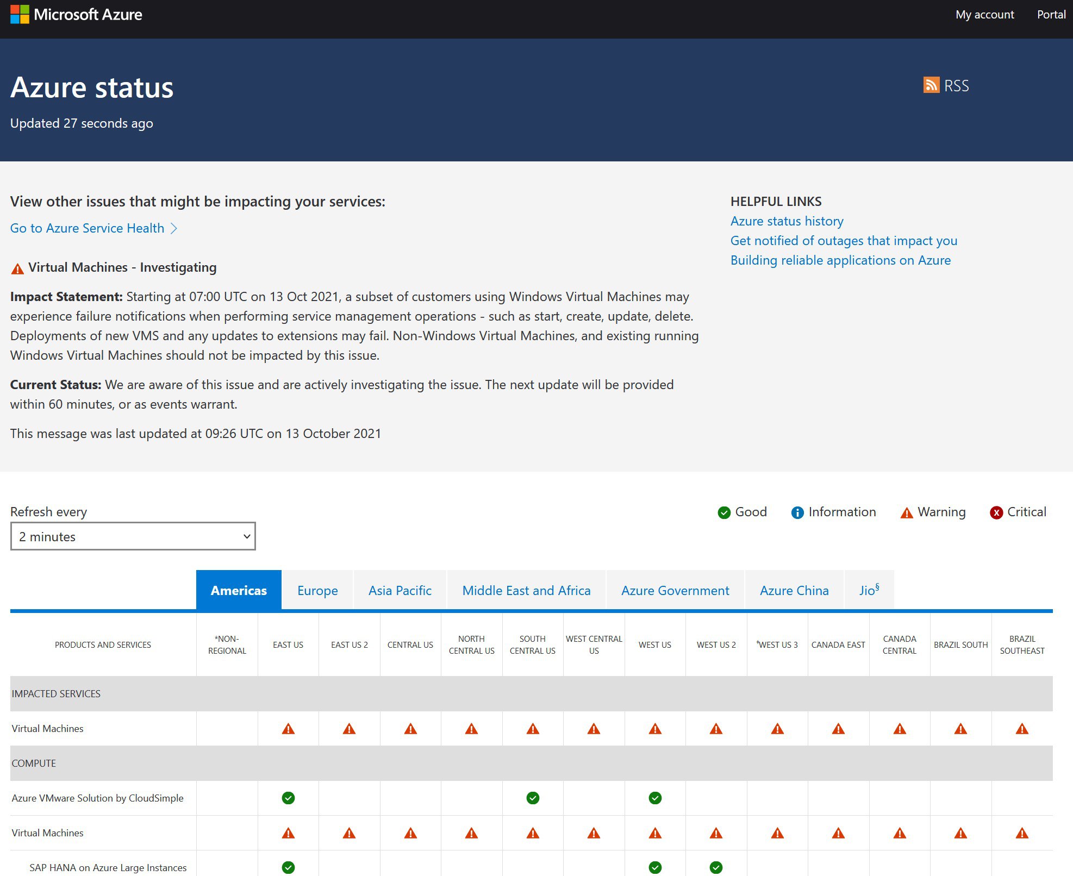1073x876 pixels.
Task: Click warning icon beside Virtual Machines - Investigating
Action: point(17,268)
